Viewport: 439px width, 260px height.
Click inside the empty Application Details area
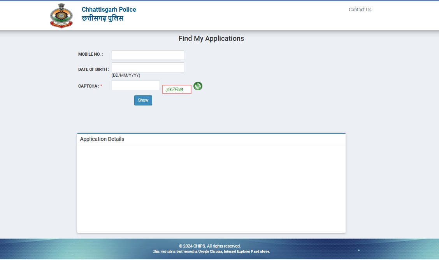tap(211, 189)
